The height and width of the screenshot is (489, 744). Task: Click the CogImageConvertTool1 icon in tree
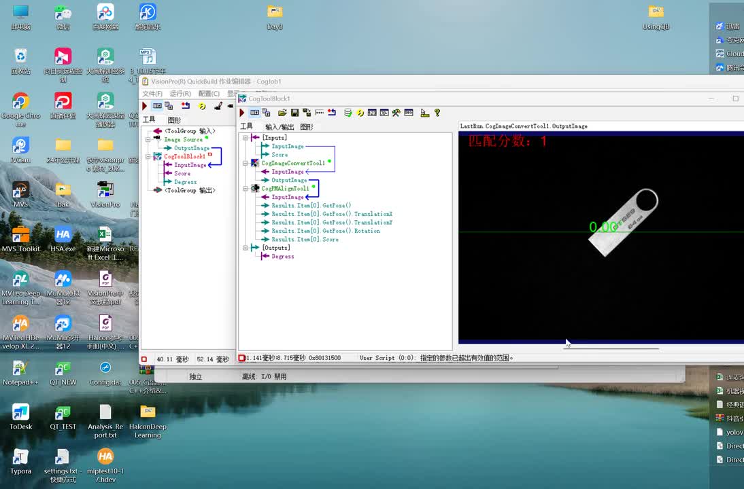click(x=255, y=163)
